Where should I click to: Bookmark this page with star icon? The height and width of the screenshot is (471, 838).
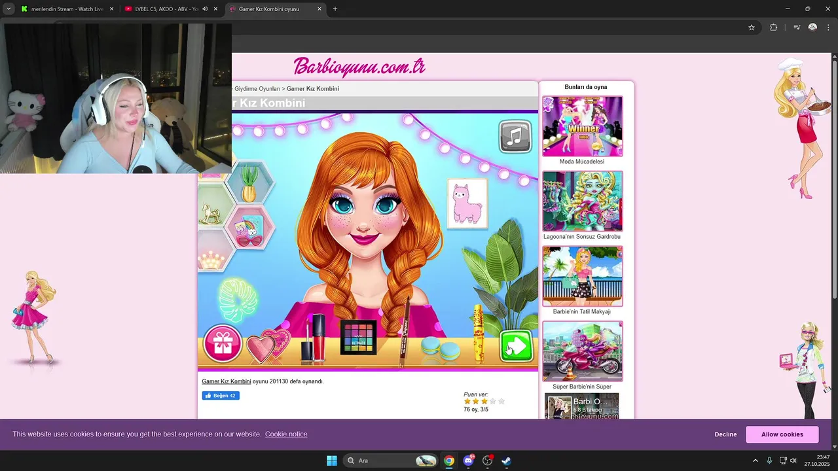pyautogui.click(x=752, y=27)
